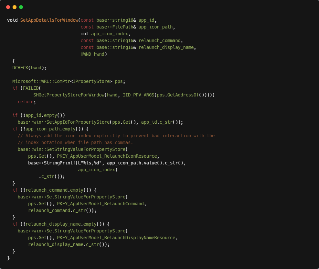Click 'IPropertyStore' template argument
319x269 pixels.
[91, 81]
